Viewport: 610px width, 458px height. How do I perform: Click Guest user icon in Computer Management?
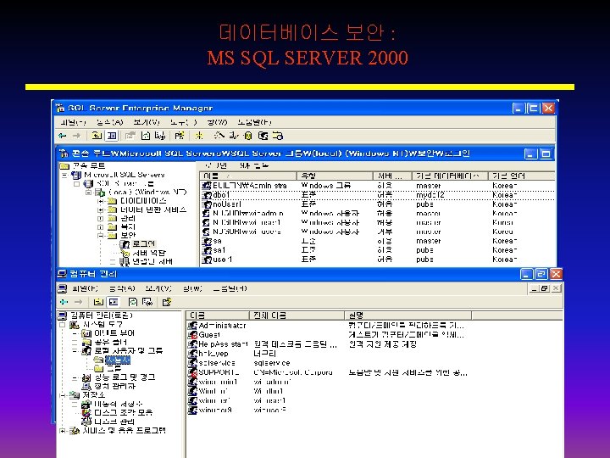point(192,334)
